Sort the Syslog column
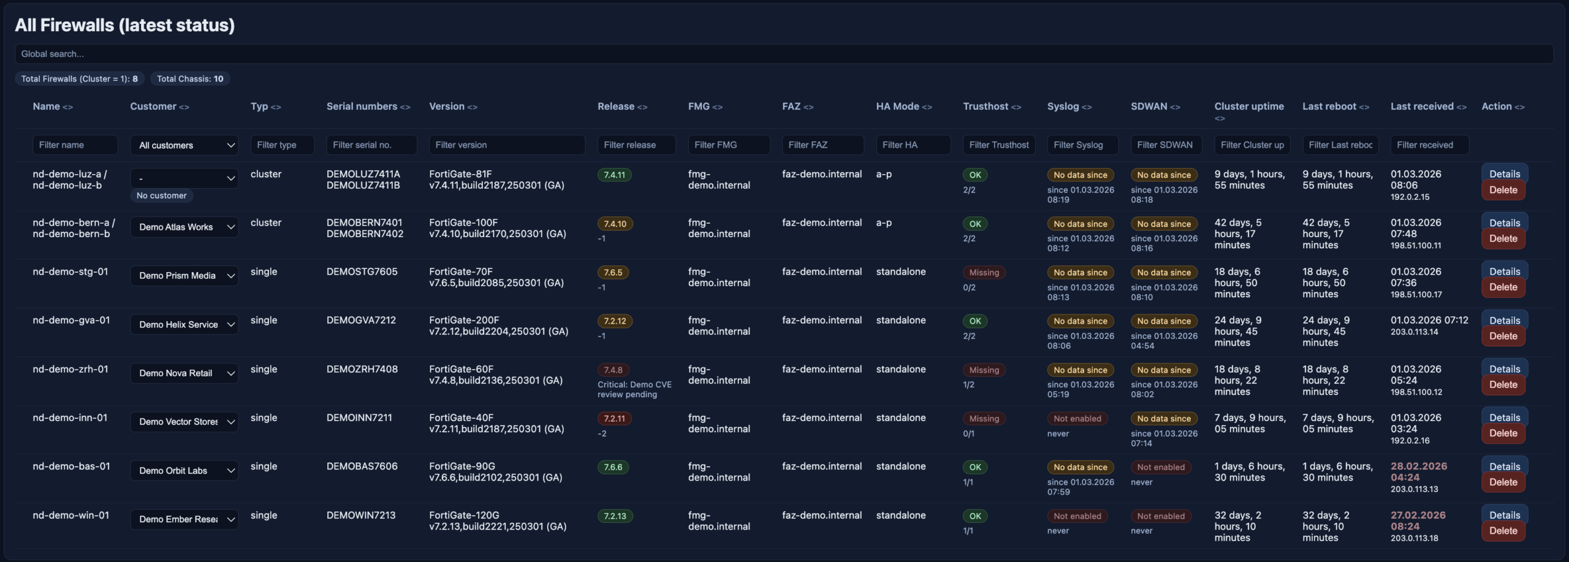Image resolution: width=1569 pixels, height=562 pixels. click(1087, 107)
